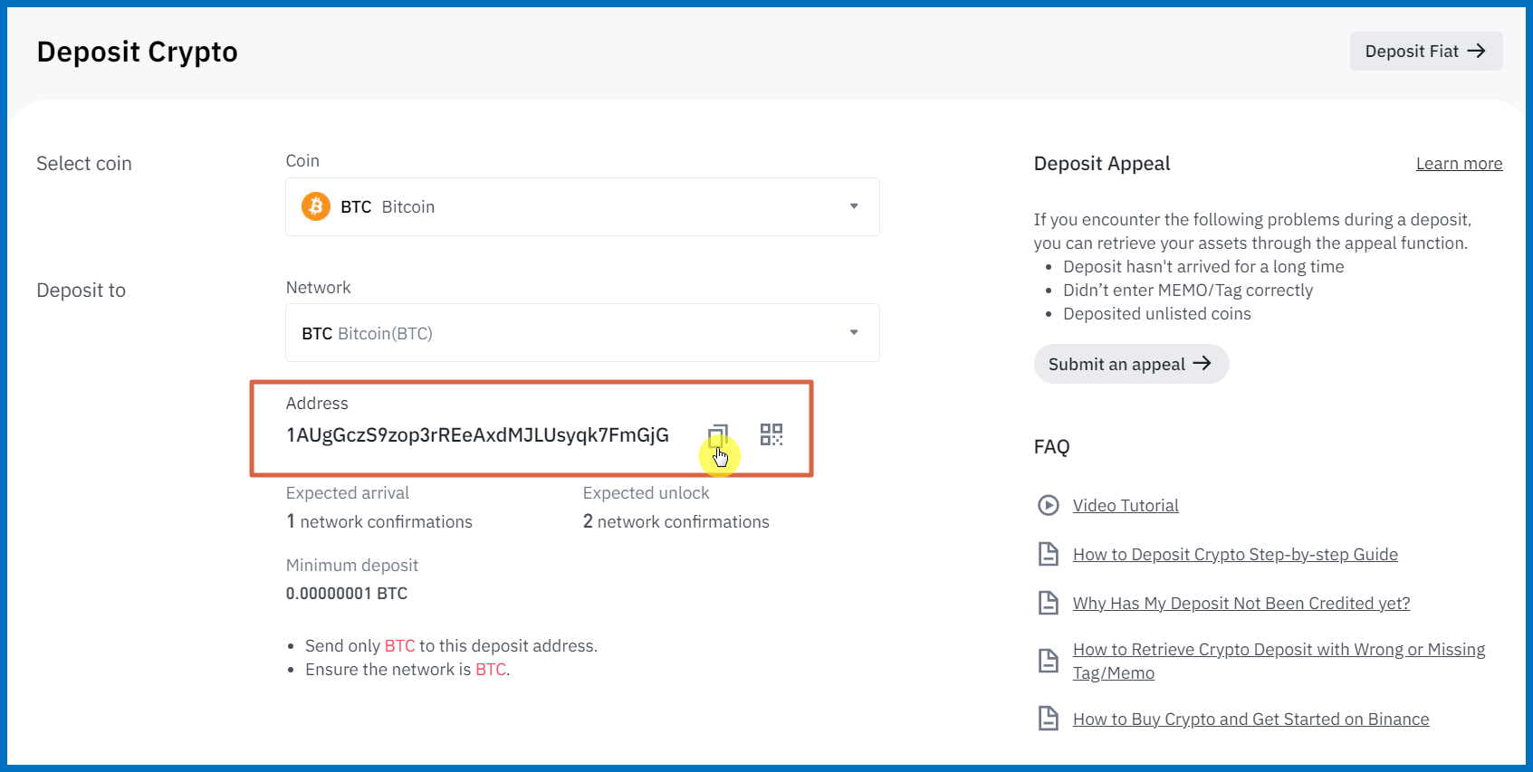Submit an appeal for deposit
The width and height of the screenshot is (1533, 772).
(x=1130, y=364)
